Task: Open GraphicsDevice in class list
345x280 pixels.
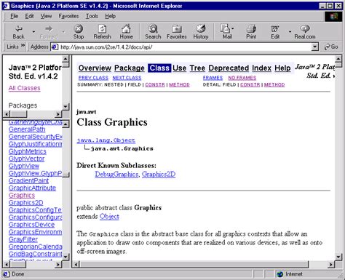Action: tap(31, 225)
